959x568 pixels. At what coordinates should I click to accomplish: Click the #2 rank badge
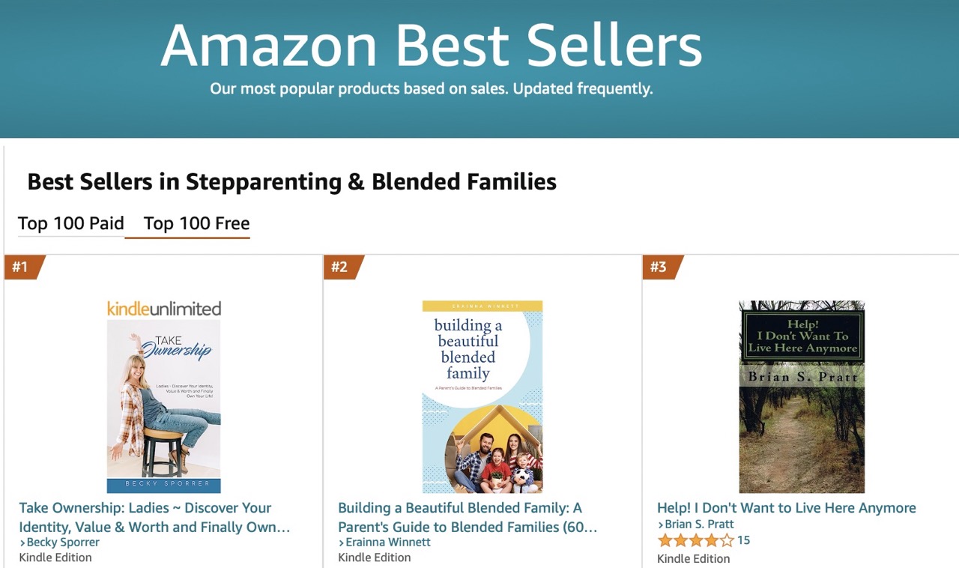tap(344, 267)
